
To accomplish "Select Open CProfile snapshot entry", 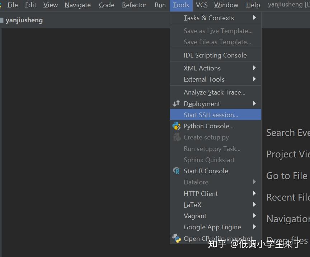I will (x=216, y=238).
